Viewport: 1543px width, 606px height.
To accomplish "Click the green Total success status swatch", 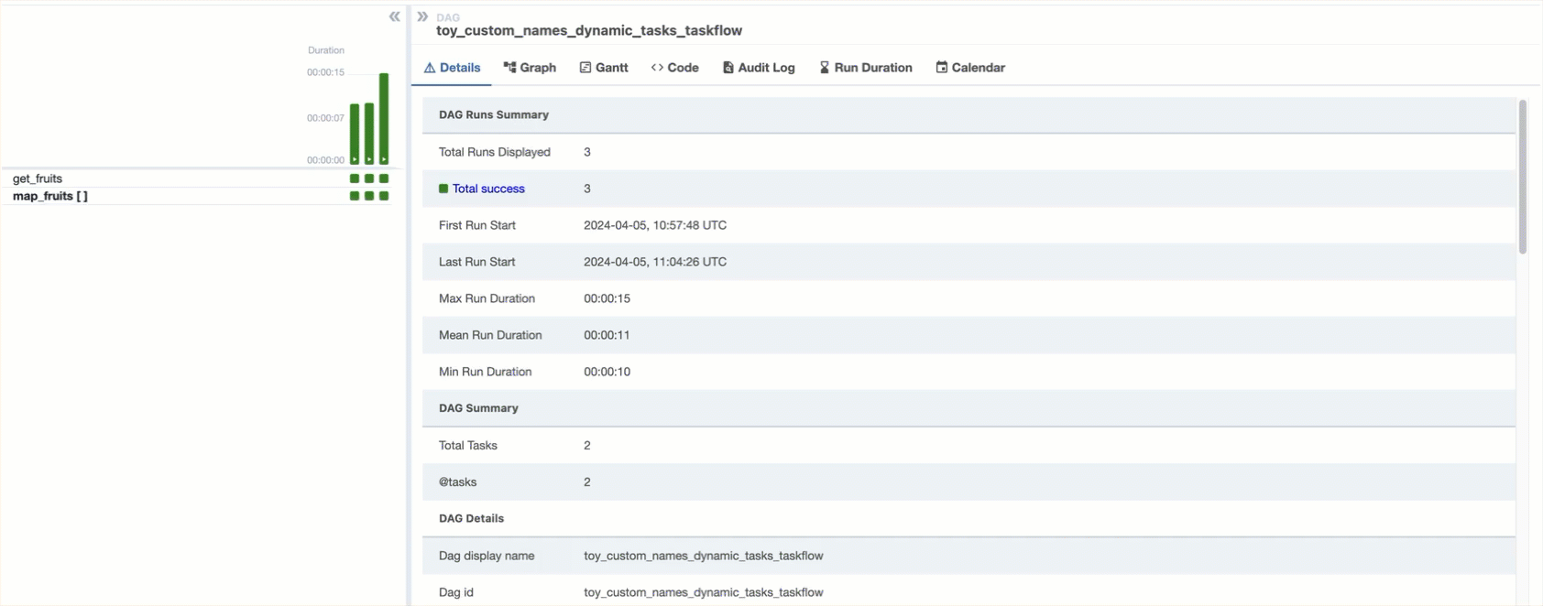I will coord(443,189).
